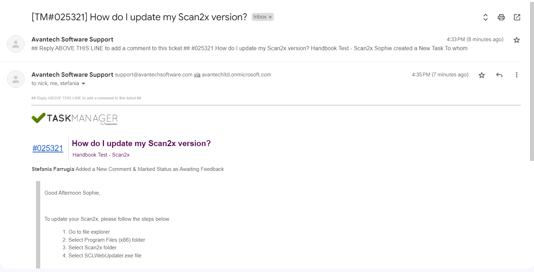This screenshot has height=272, width=534.
Task: Click the second sender's avatar icon
Action: click(x=16, y=79)
